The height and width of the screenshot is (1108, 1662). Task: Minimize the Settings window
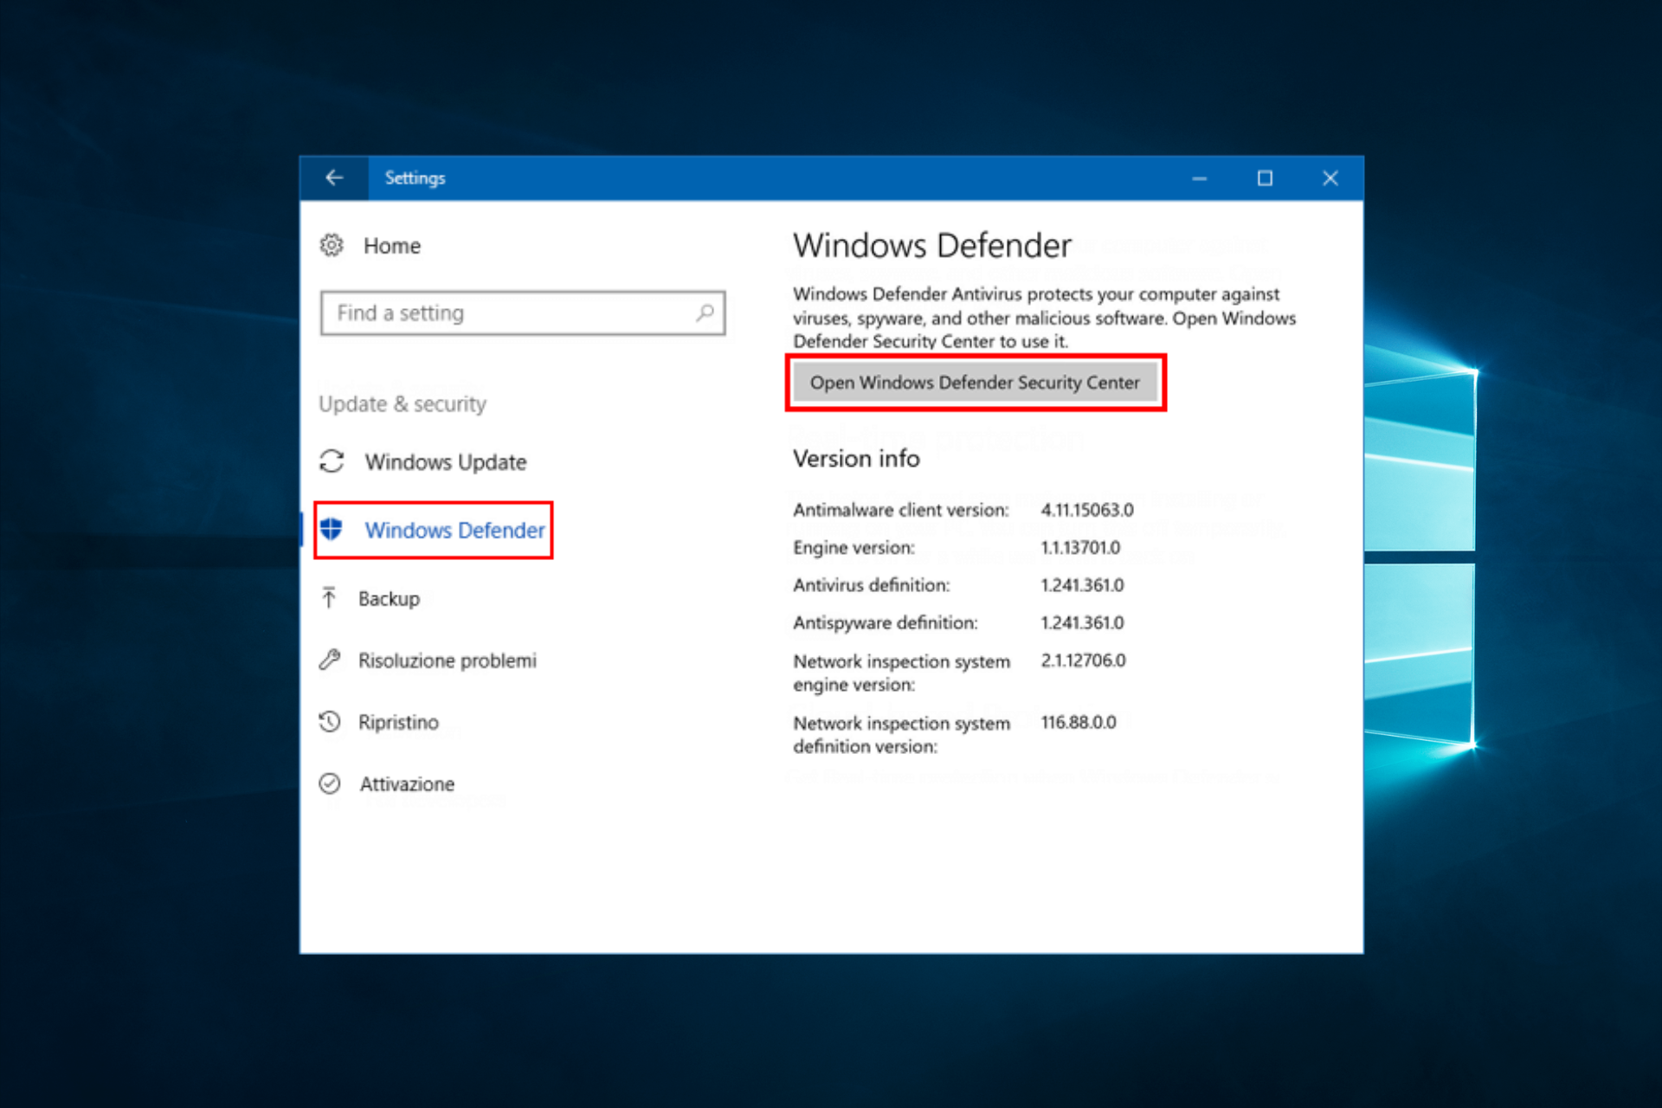1199,178
